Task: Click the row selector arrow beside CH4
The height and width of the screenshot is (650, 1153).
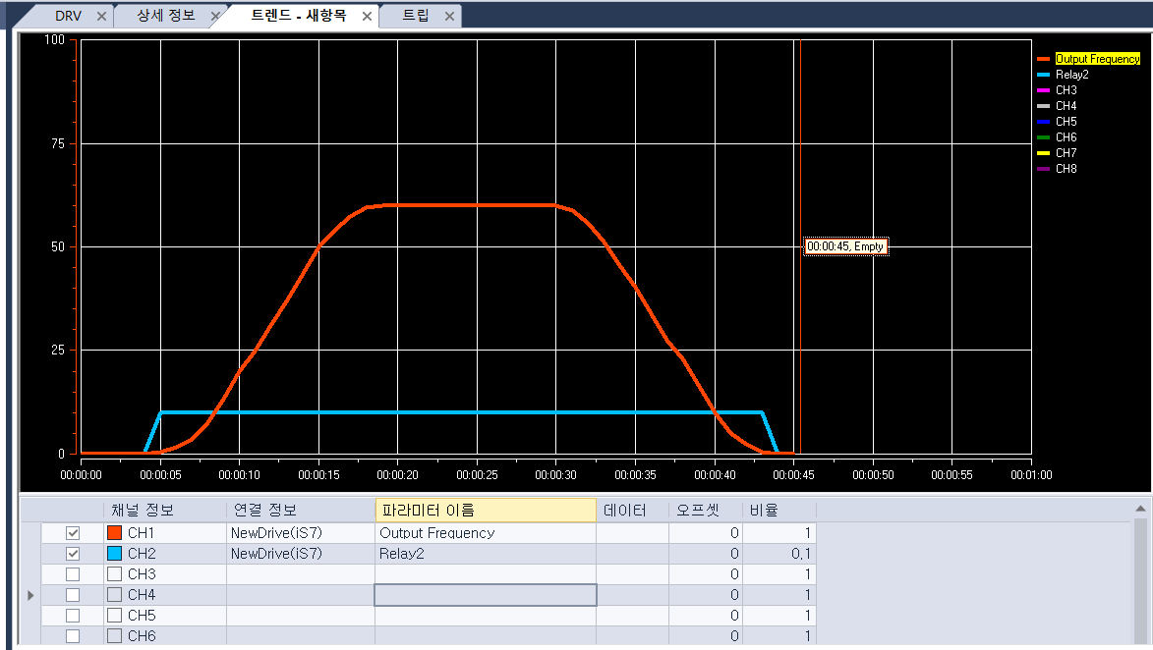Action: pyautogui.click(x=29, y=594)
